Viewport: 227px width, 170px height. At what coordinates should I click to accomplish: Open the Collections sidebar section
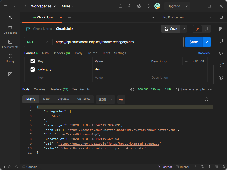coord(10,30)
